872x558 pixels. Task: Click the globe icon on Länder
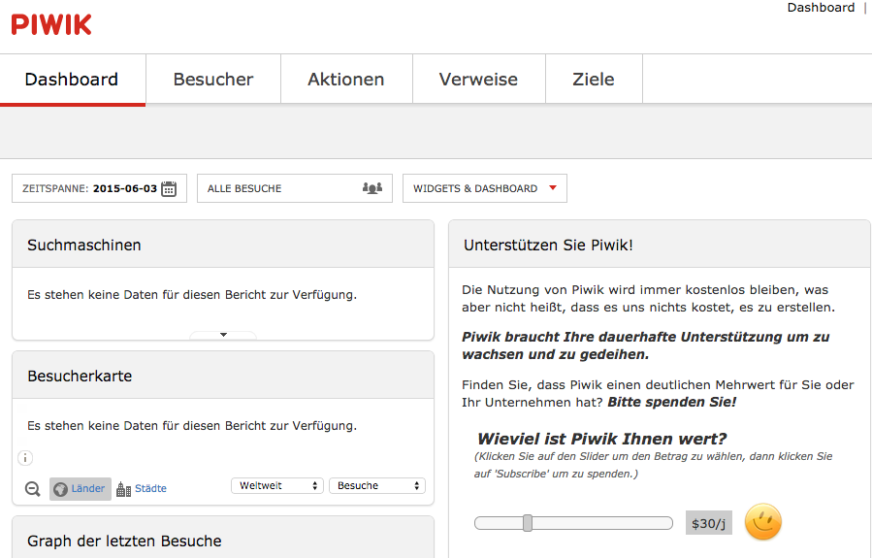click(60, 489)
